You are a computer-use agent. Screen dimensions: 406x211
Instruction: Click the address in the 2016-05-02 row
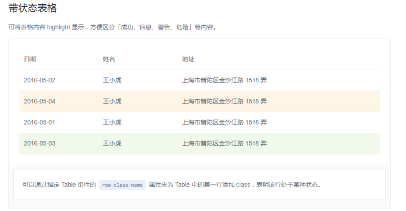224,80
